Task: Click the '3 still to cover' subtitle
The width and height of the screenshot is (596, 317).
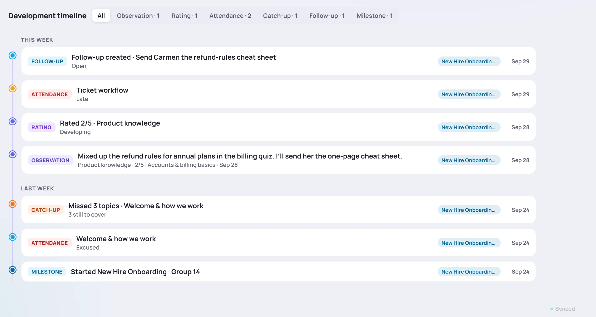Action: (x=87, y=215)
